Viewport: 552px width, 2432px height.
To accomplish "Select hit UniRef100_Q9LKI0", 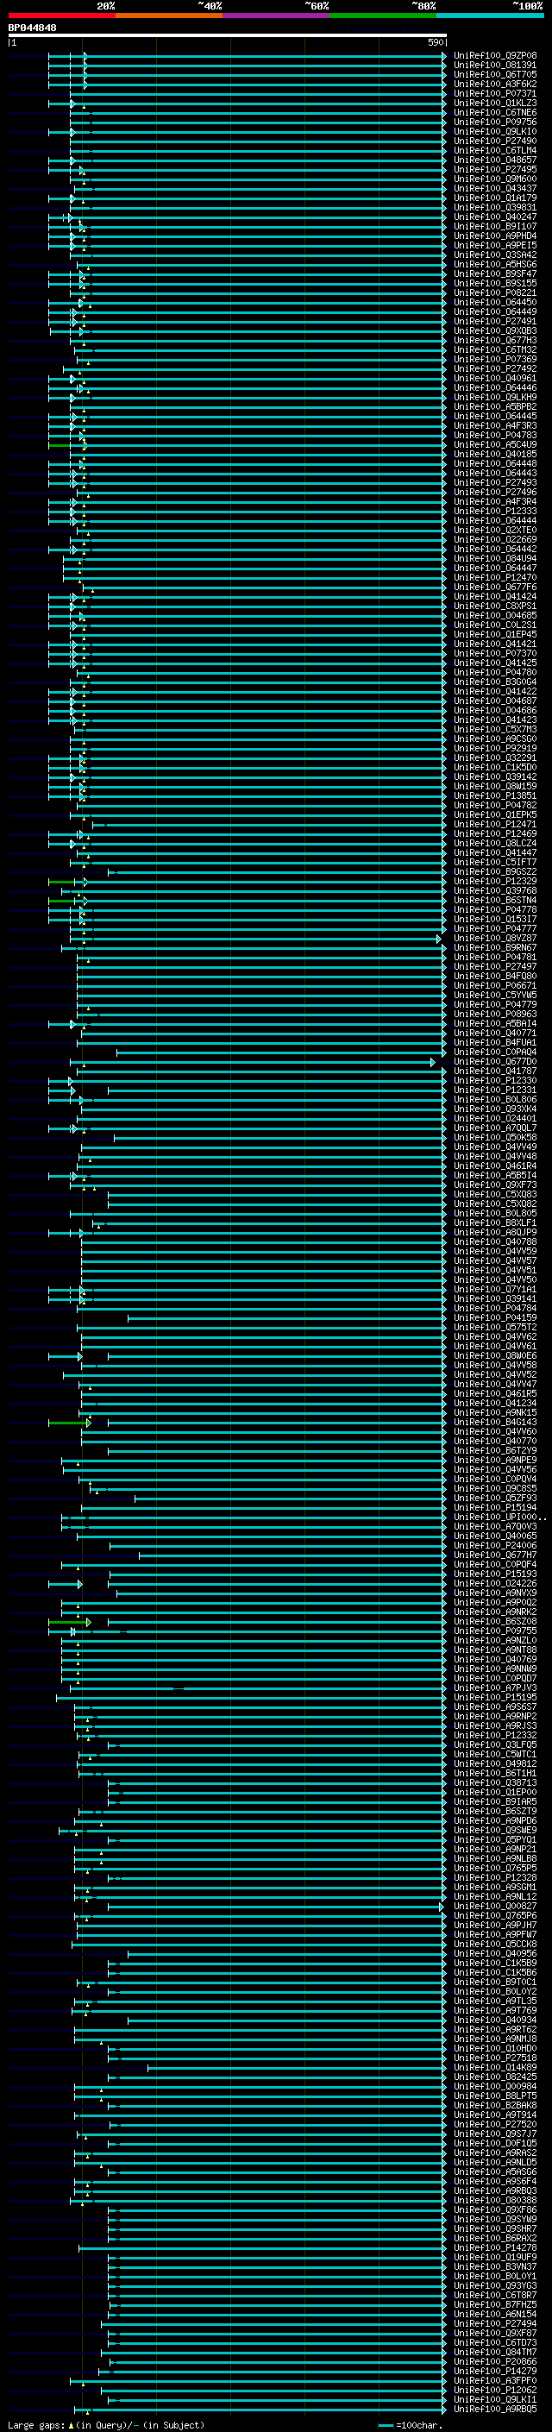I will pos(495,131).
